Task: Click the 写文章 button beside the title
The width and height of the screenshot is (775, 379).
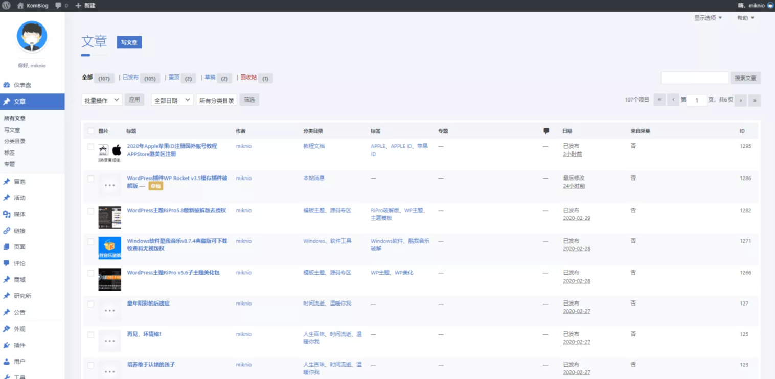Action: (x=129, y=42)
